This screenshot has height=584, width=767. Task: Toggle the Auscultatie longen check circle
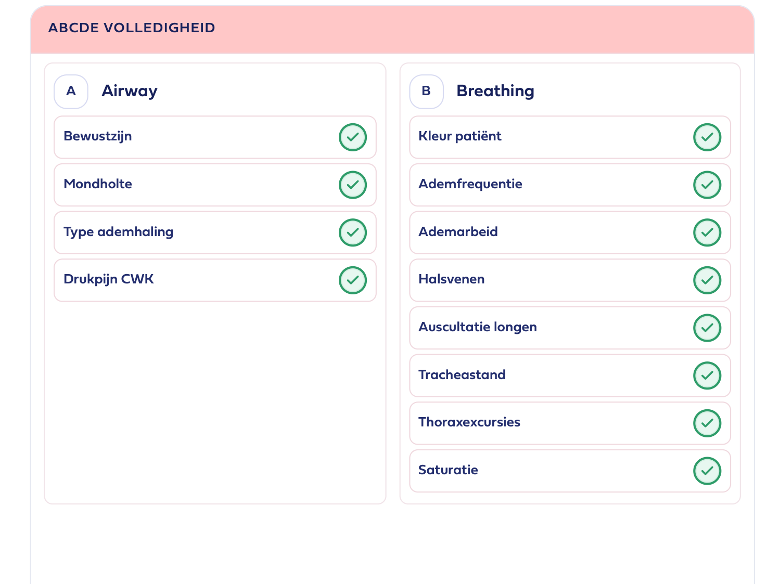tap(707, 328)
